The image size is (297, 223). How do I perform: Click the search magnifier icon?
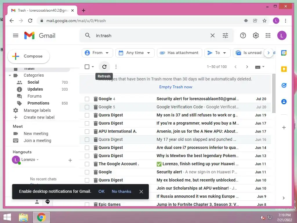coord(88,35)
